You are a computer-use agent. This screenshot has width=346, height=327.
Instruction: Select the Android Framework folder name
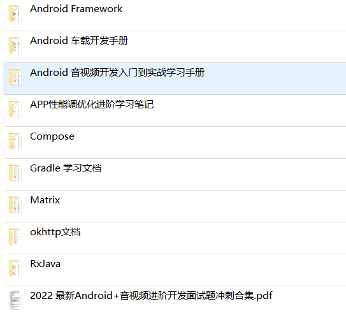tap(76, 9)
